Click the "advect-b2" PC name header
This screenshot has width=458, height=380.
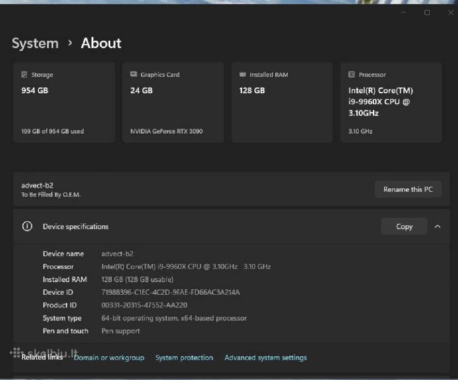[x=37, y=185]
